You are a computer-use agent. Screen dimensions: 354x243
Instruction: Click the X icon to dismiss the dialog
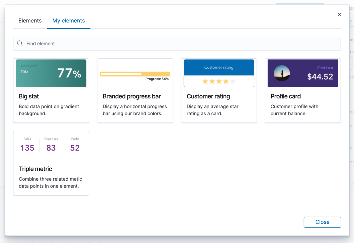(339, 14)
